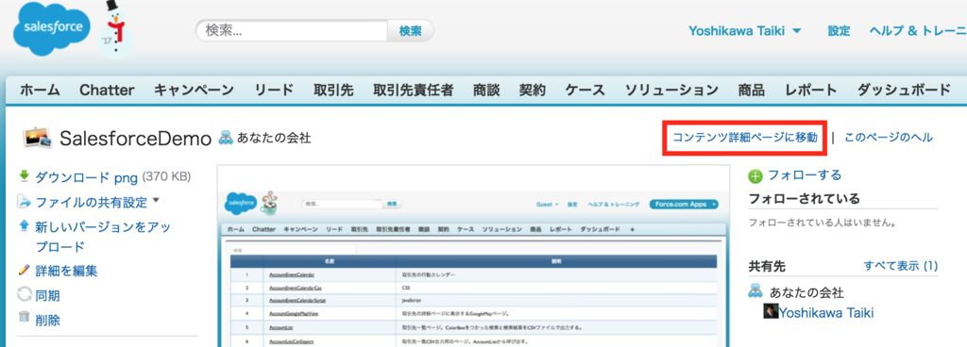The height and width of the screenshot is (347, 967).
Task: Open the ヘルプ & トレーニング link
Action: tap(918, 31)
